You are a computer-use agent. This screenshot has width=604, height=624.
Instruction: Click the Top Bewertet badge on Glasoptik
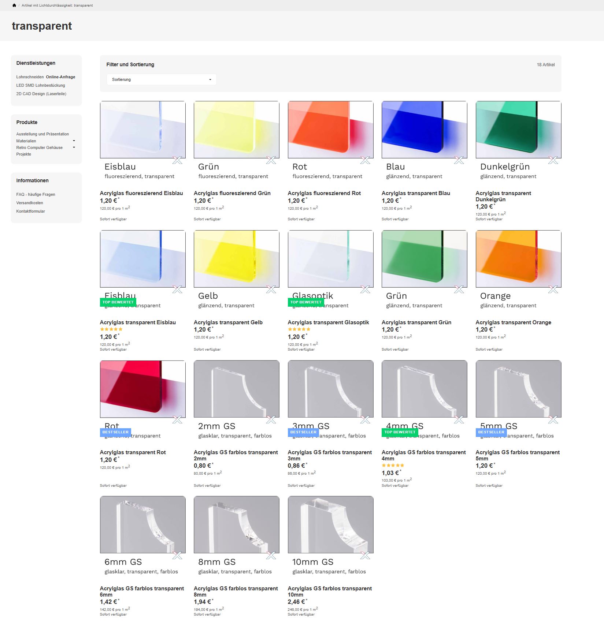pos(305,302)
